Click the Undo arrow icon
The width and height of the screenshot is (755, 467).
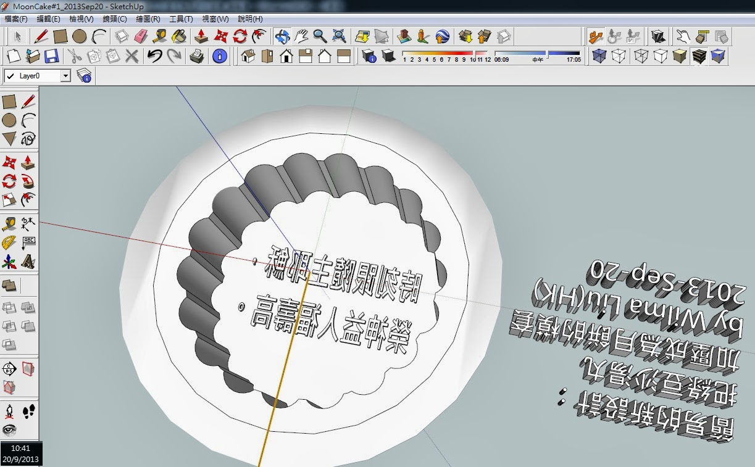coord(154,57)
